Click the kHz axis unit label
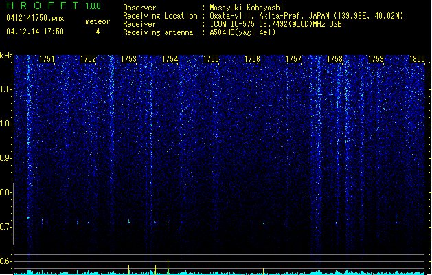 6,56
